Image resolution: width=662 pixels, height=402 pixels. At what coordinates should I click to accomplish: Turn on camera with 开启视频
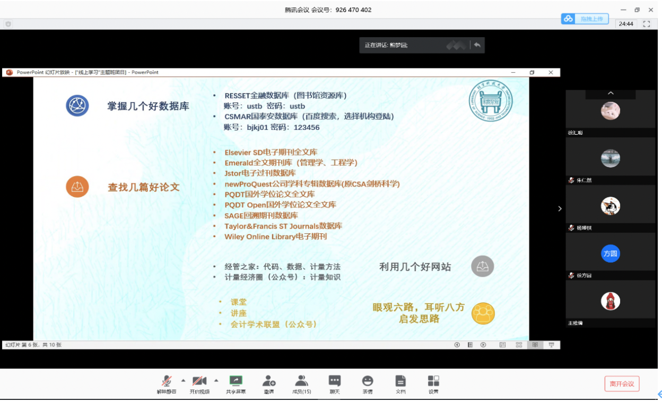pos(199,384)
